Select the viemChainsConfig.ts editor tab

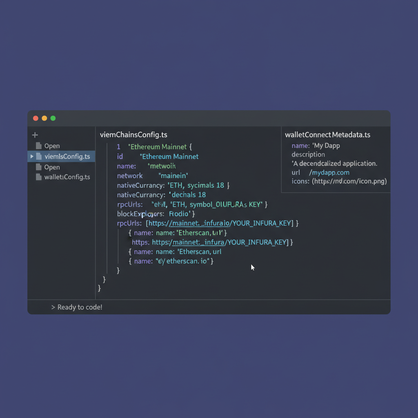point(133,135)
